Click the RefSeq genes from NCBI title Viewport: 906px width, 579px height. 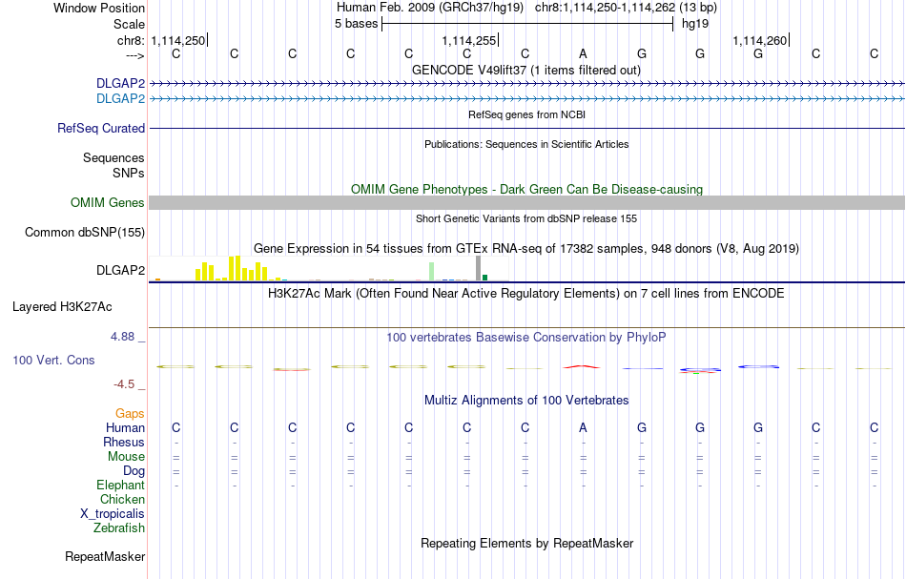(526, 114)
